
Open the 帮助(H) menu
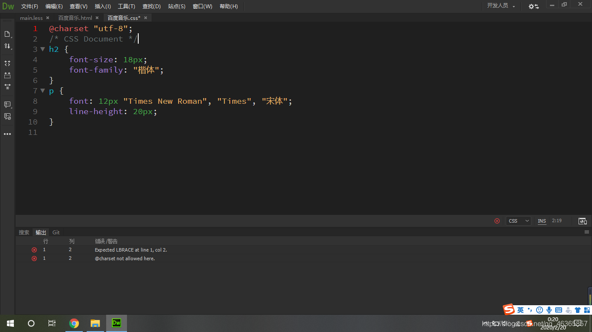(229, 6)
